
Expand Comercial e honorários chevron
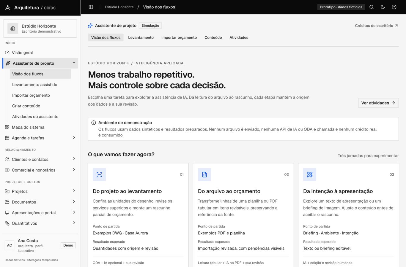coord(74,169)
